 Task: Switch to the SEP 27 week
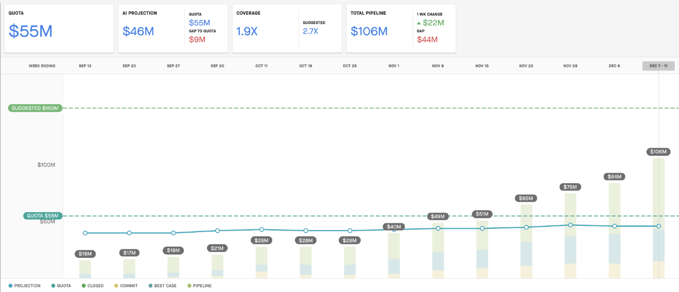point(173,66)
